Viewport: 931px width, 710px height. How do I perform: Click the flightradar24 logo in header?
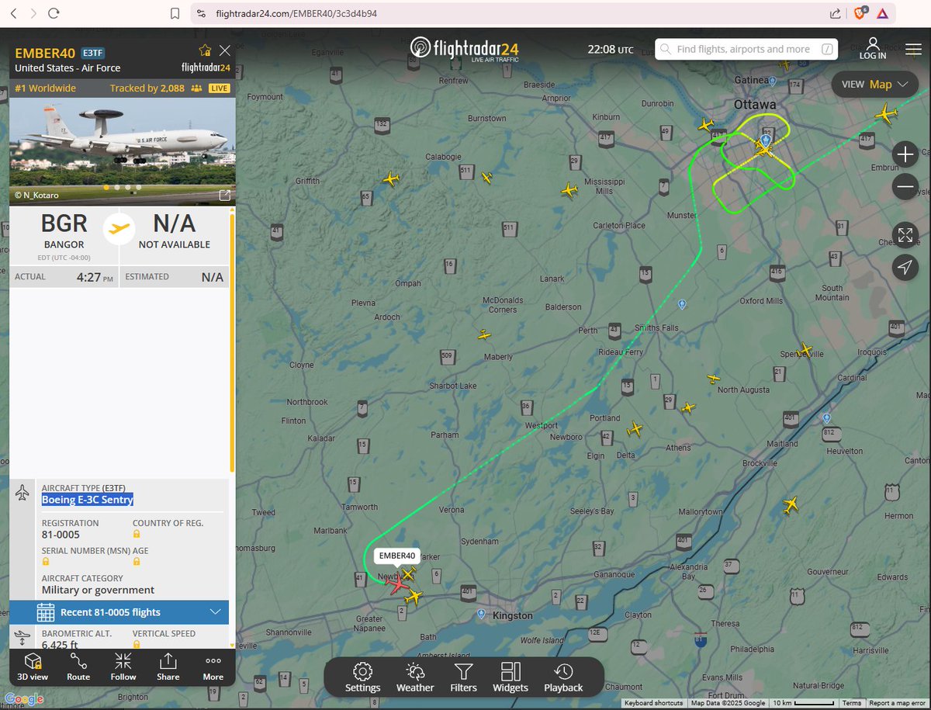[x=465, y=48]
